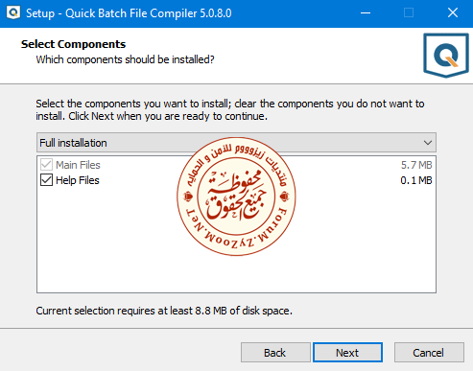Click the 5.7 MB size of Main Files
Viewport: 473px width, 371px height.
(x=416, y=165)
